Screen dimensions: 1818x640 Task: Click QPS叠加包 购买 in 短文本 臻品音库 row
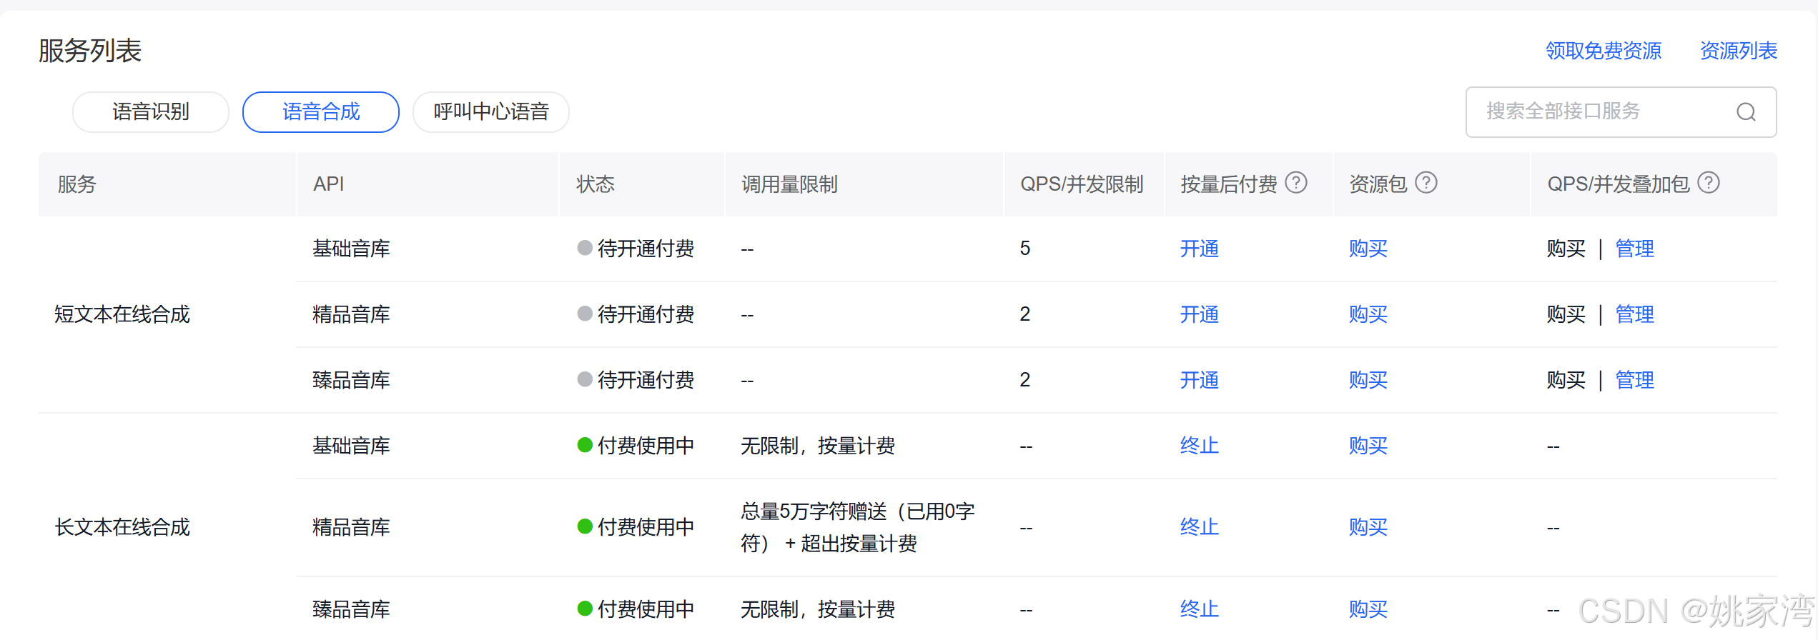click(x=1566, y=380)
